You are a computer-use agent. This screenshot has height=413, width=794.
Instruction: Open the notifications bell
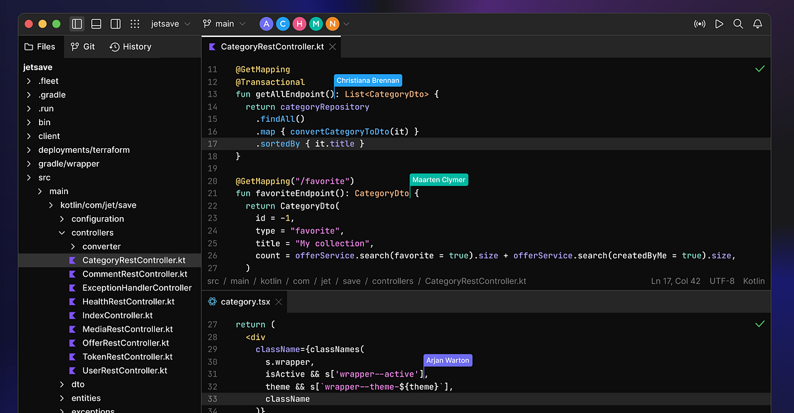tap(757, 23)
